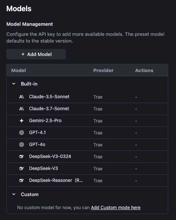
Task: Click the Provider column header
Action: 103,71
